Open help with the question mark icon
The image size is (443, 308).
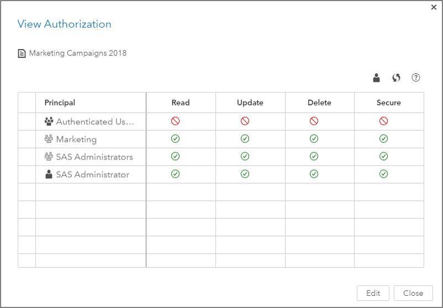[x=416, y=78]
